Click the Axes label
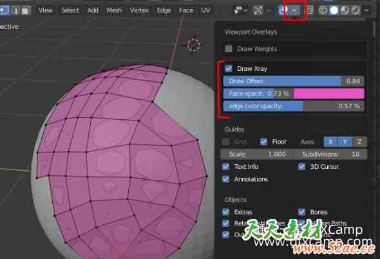The height and width of the screenshot is (259, 380). pyautogui.click(x=307, y=142)
